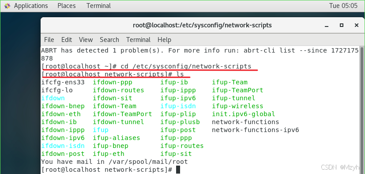This screenshot has height=174, width=365.
Task: Click the ifup-ib entry
Action: coord(174,82)
